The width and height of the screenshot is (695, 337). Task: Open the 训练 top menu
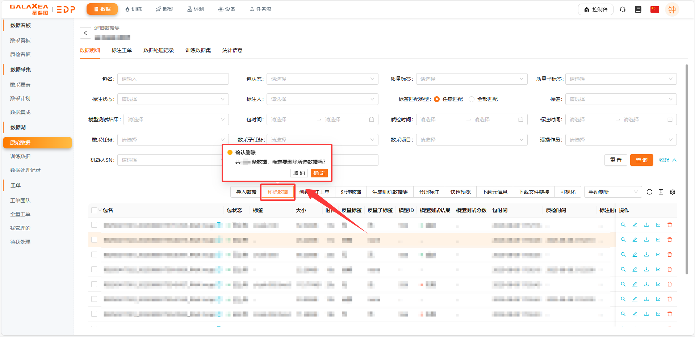click(133, 9)
